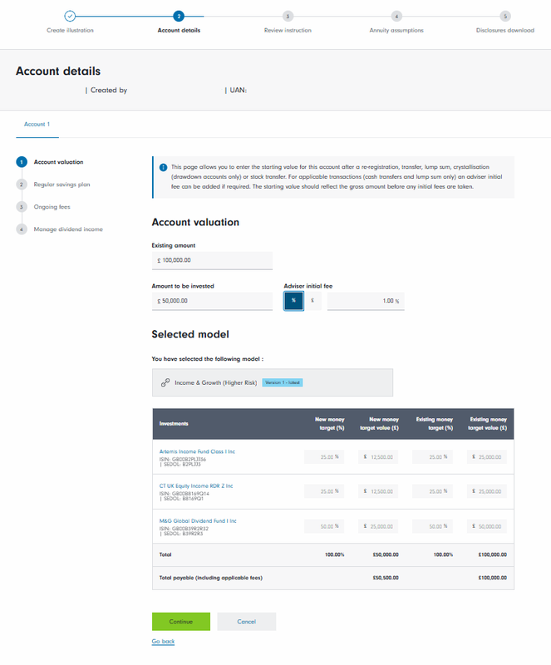
Task: Click the blue info icon in notice
Action: (x=163, y=167)
